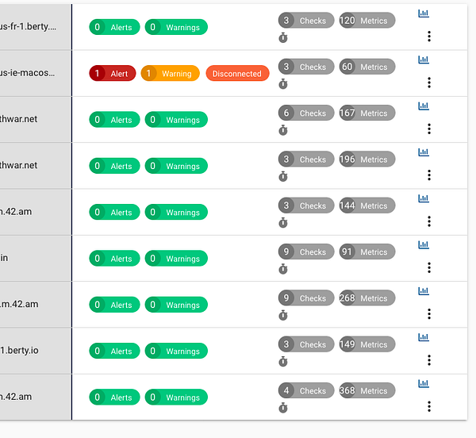This screenshot has height=438, width=476.
Task: Open three-dot menu for us-ie-macos row
Action: point(429,83)
